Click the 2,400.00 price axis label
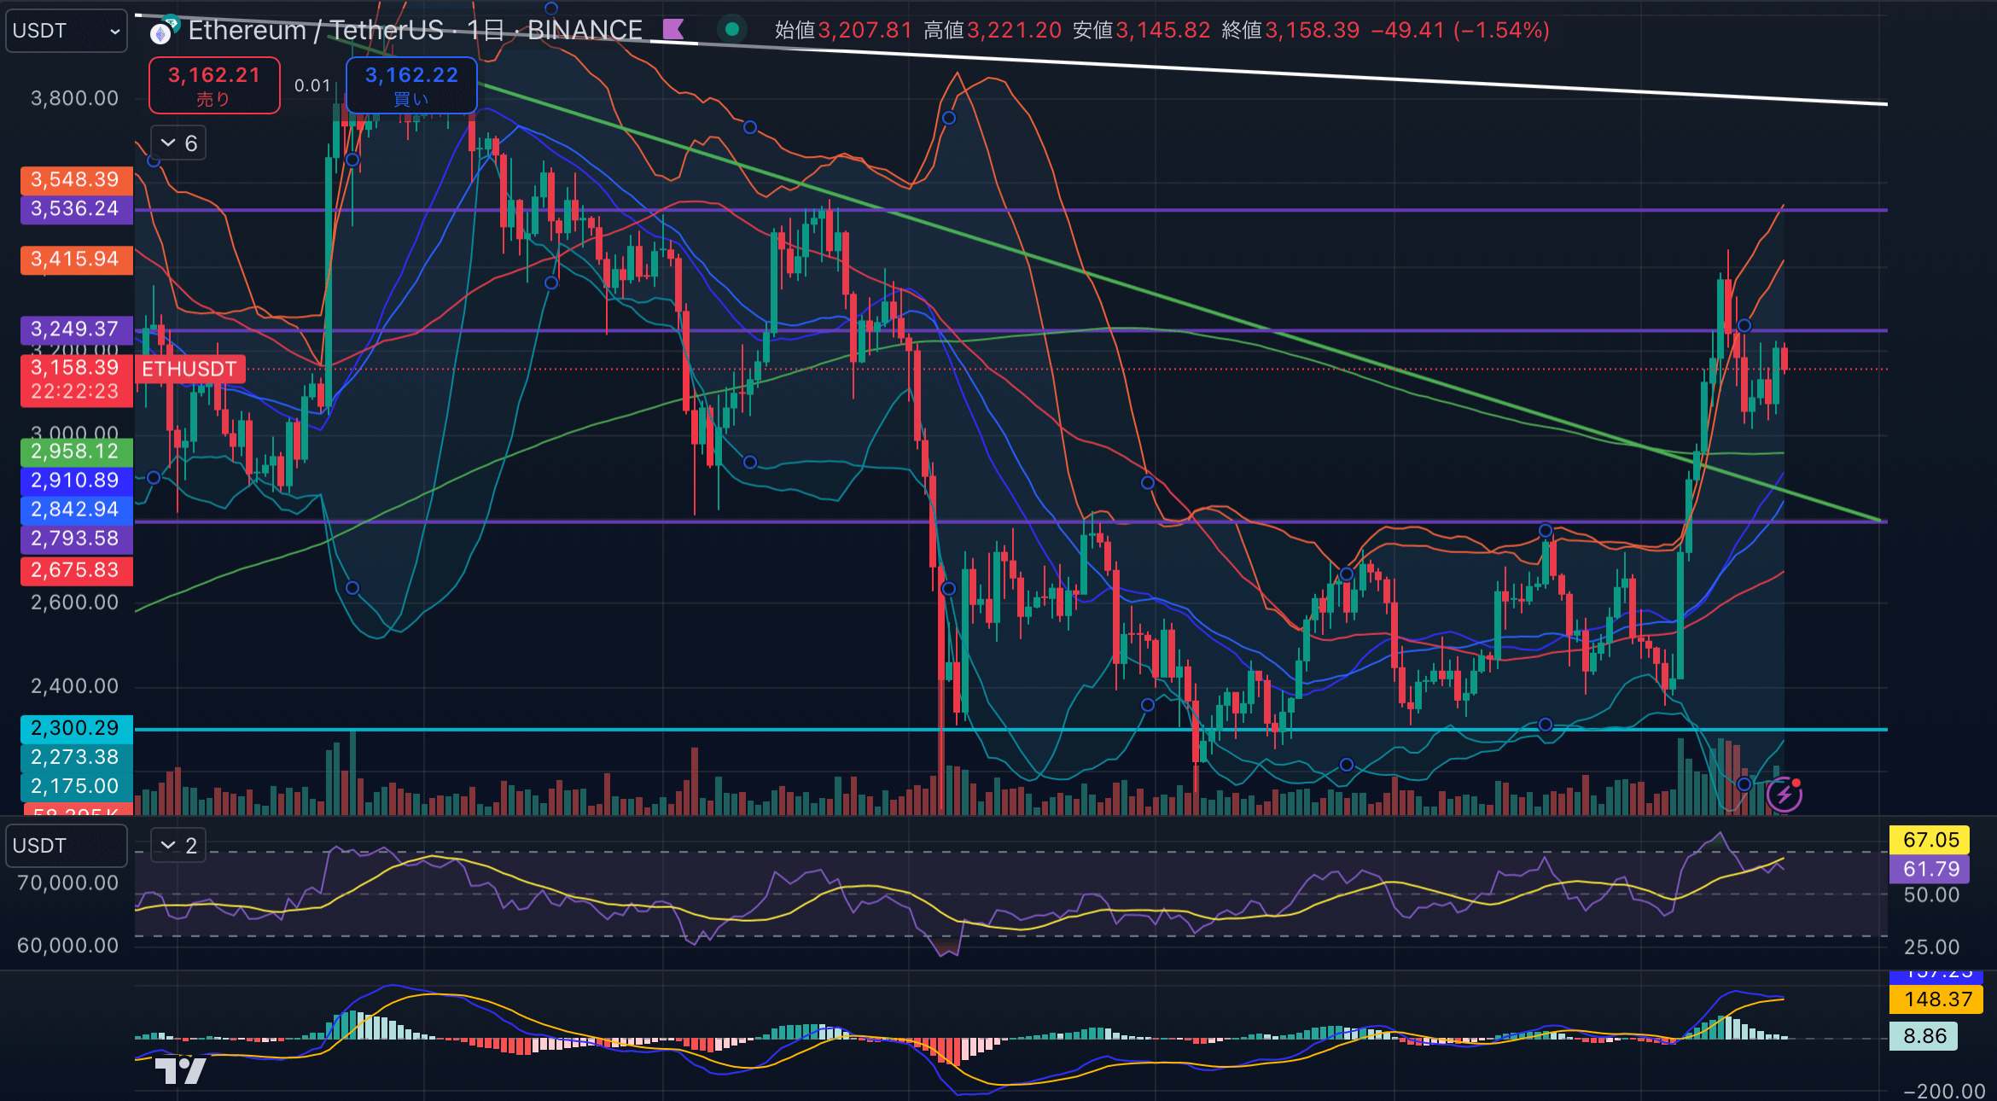This screenshot has width=1997, height=1101. pyautogui.click(x=75, y=686)
